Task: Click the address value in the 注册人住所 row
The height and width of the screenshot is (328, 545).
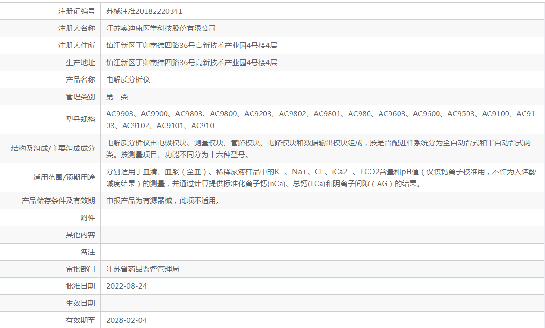Action: [192, 45]
